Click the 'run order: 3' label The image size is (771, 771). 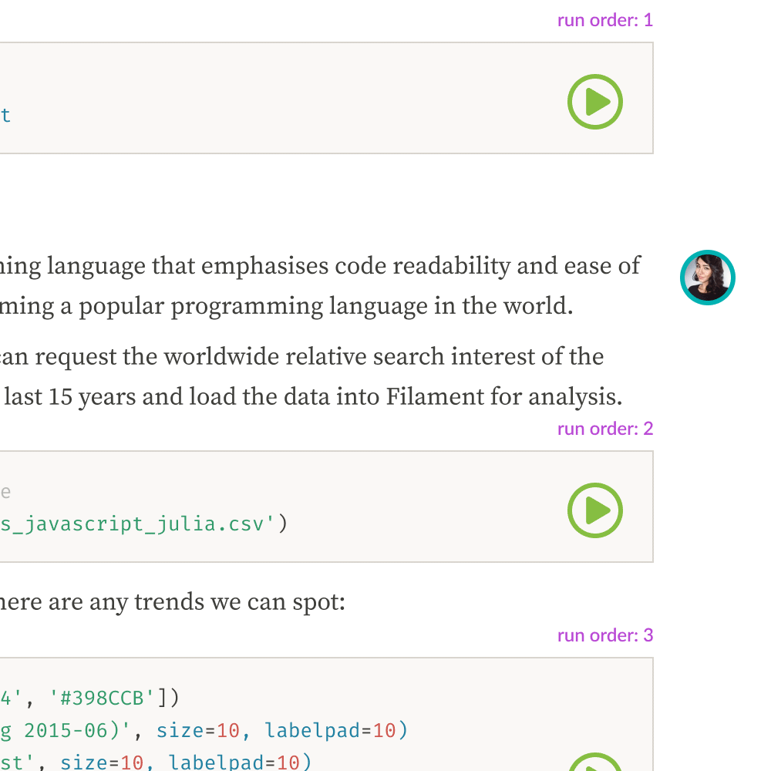(604, 635)
